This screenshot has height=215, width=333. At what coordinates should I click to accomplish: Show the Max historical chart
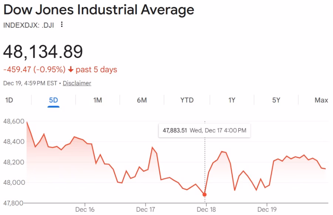[x=321, y=100]
